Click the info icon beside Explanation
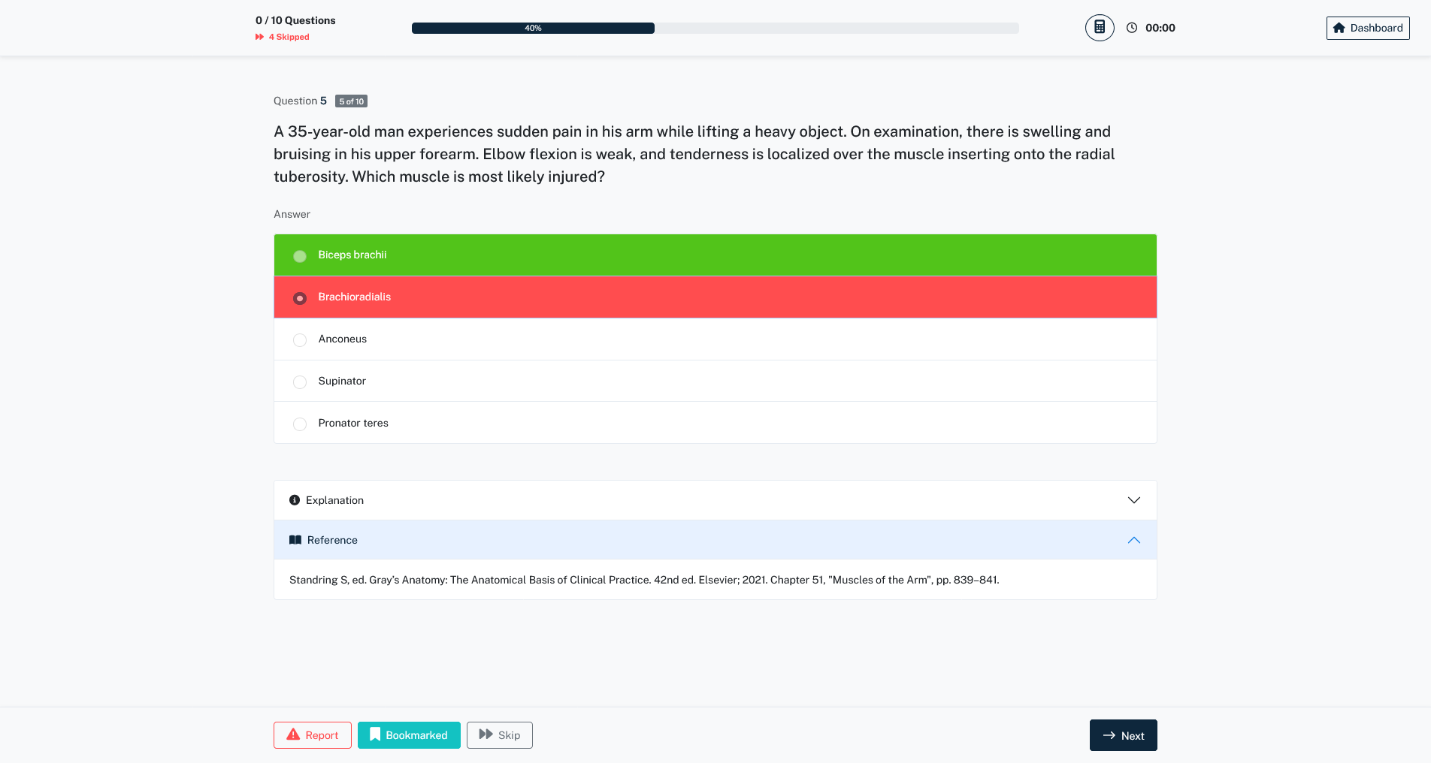Image resolution: width=1431 pixels, height=763 pixels. [295, 500]
